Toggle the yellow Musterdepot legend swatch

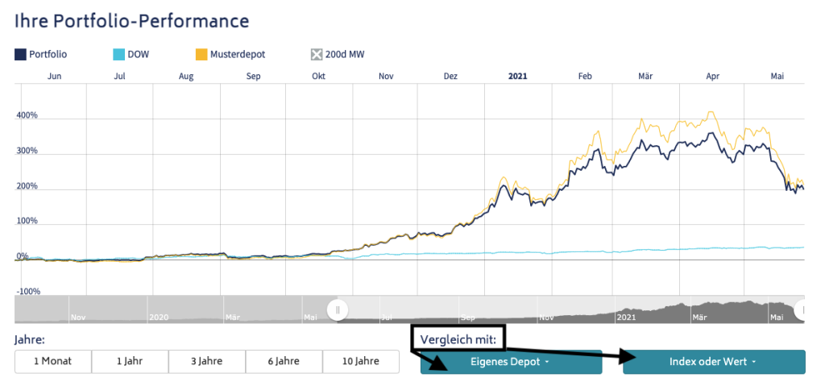(x=201, y=55)
